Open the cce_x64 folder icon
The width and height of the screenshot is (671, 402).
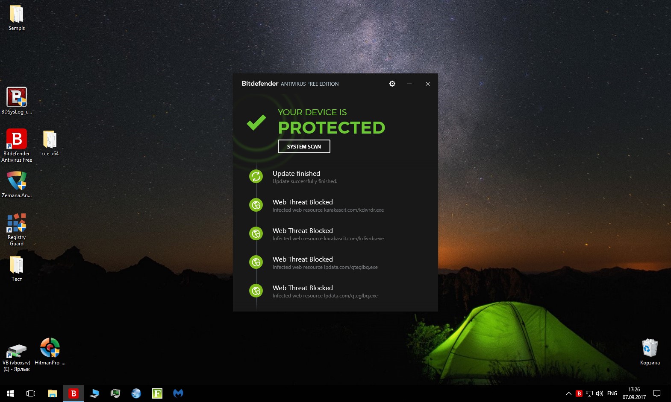tap(50, 143)
